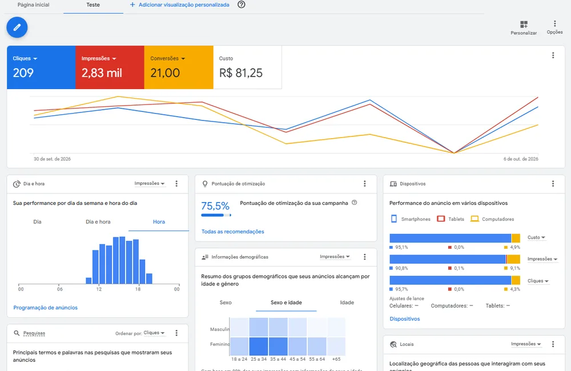Click Adicionar visualização personalizada link
This screenshot has width=571, height=371.
[x=184, y=5]
